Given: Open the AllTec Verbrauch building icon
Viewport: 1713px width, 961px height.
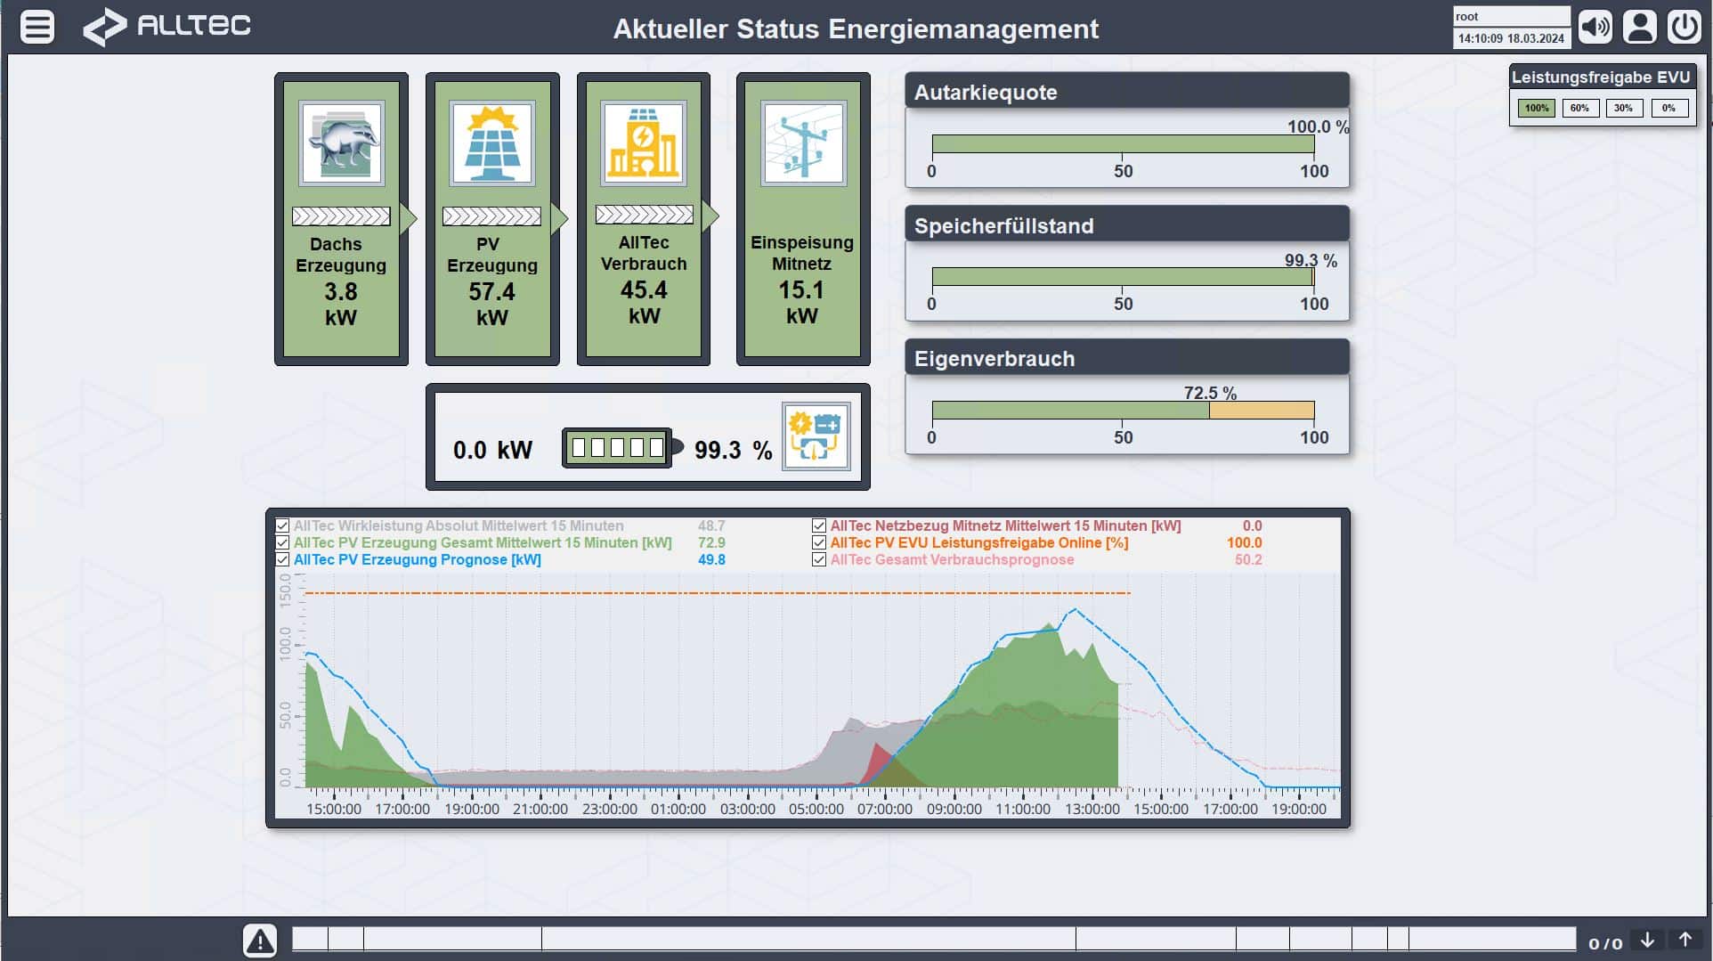Looking at the screenshot, I should pos(644,143).
